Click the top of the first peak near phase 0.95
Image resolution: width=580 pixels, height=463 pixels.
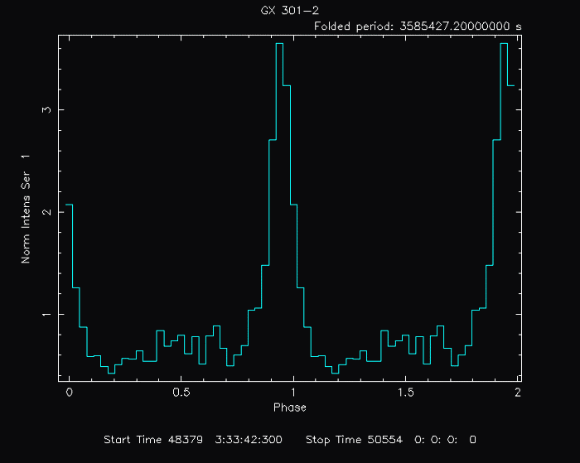point(279,44)
